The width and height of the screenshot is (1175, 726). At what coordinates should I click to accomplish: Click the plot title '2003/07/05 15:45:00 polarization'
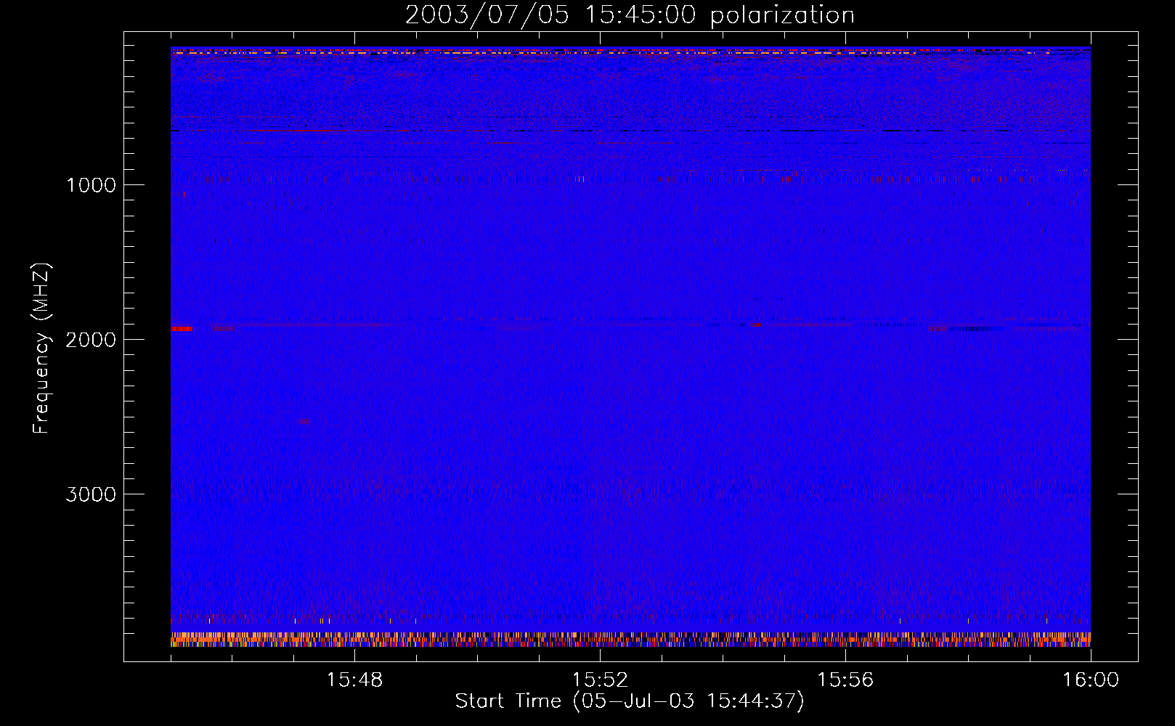[630, 15]
